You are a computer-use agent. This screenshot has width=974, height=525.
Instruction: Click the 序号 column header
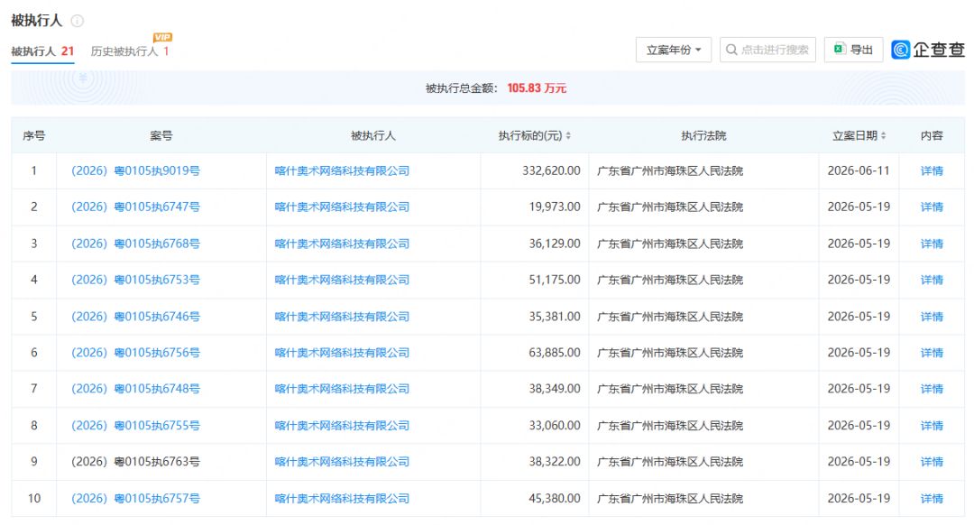(34, 135)
